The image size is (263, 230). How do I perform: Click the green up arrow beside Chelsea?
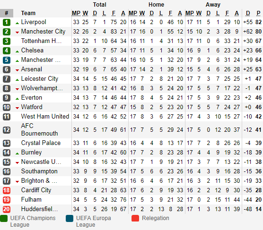pyautogui.click(x=17, y=51)
